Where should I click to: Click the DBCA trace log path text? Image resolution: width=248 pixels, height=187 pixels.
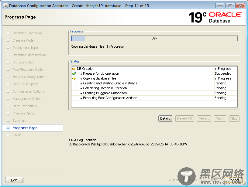(127, 144)
